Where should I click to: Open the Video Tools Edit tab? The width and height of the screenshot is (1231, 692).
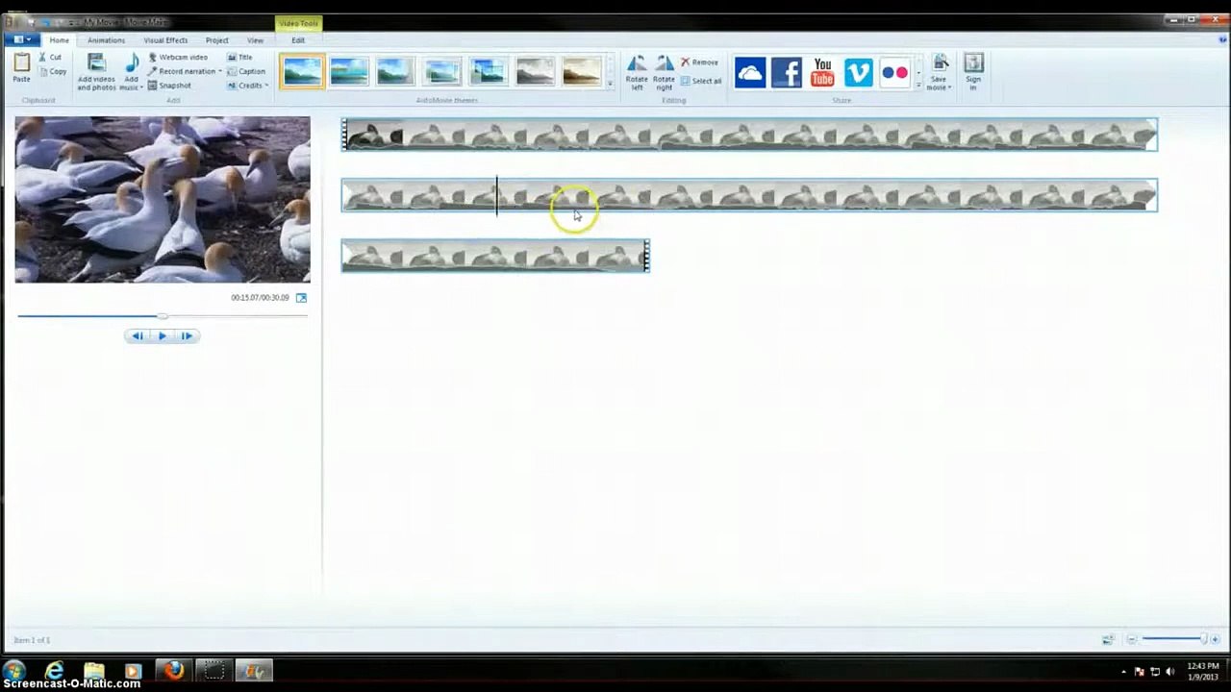[298, 40]
